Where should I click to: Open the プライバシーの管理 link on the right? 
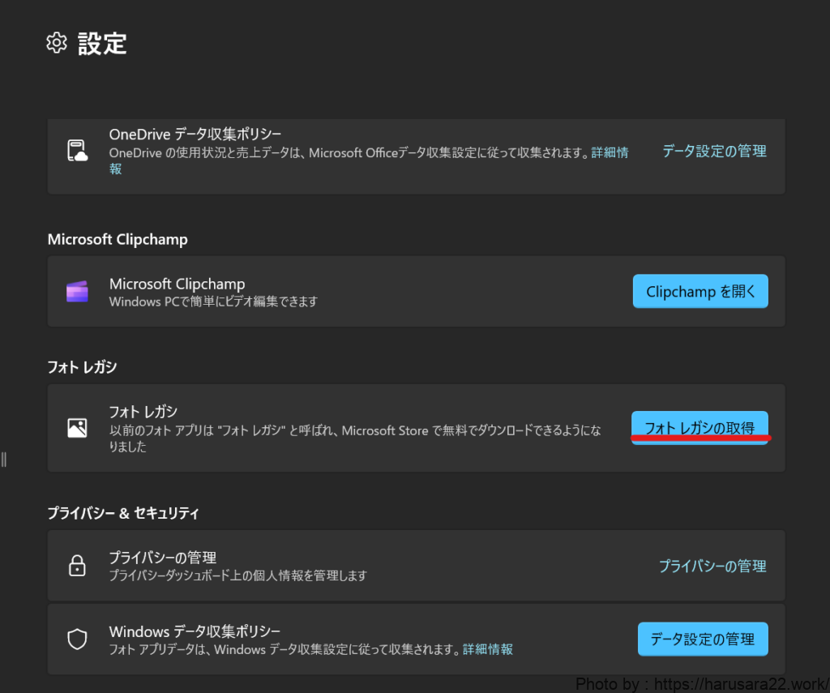pyautogui.click(x=712, y=567)
